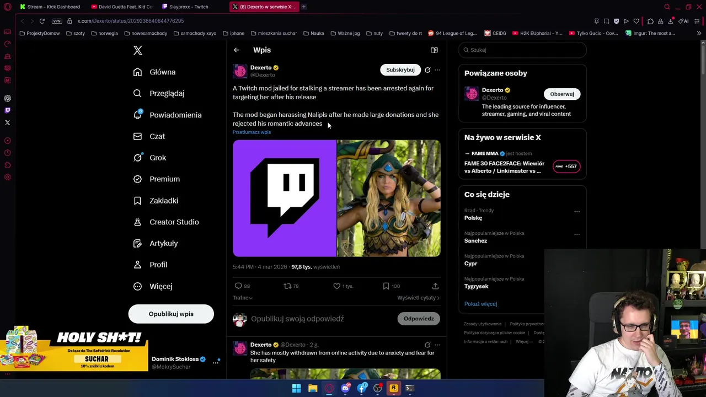Open the cosplay photo in the post
Image resolution: width=706 pixels, height=397 pixels.
coord(389,198)
